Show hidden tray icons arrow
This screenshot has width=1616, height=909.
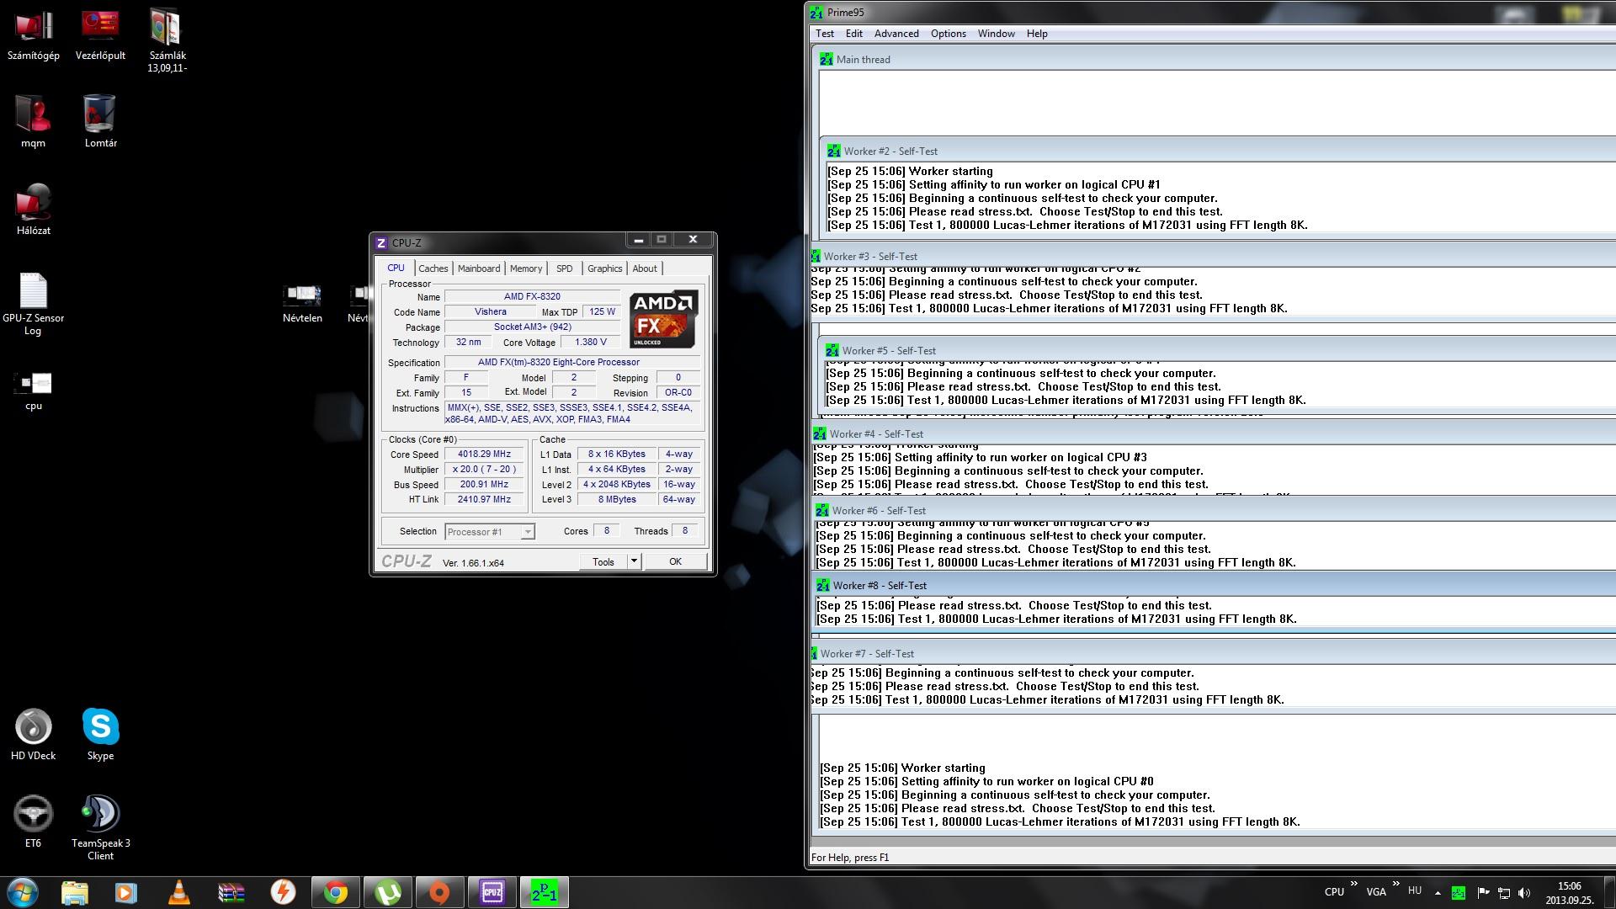tap(1438, 892)
